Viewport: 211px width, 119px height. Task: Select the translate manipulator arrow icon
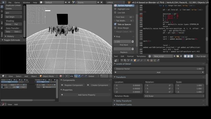point(79,76)
